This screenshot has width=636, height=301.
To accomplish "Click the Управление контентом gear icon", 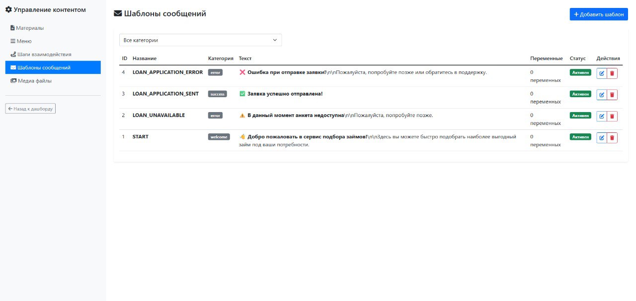I will [x=8, y=9].
